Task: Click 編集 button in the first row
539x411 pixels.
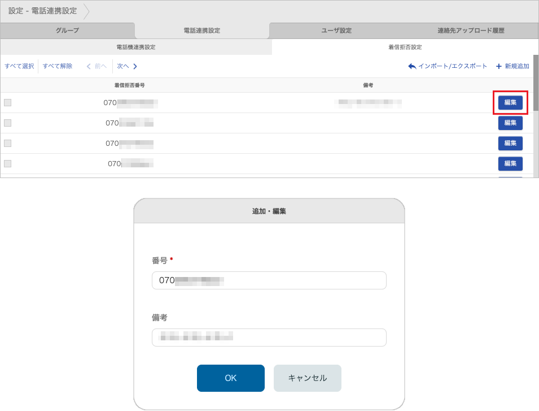Action: [x=510, y=102]
